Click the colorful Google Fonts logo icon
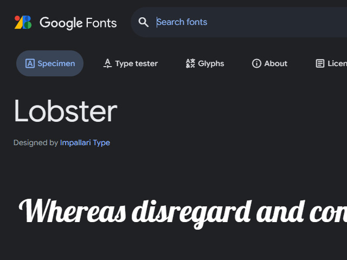This screenshot has width=347, height=260. [x=23, y=22]
